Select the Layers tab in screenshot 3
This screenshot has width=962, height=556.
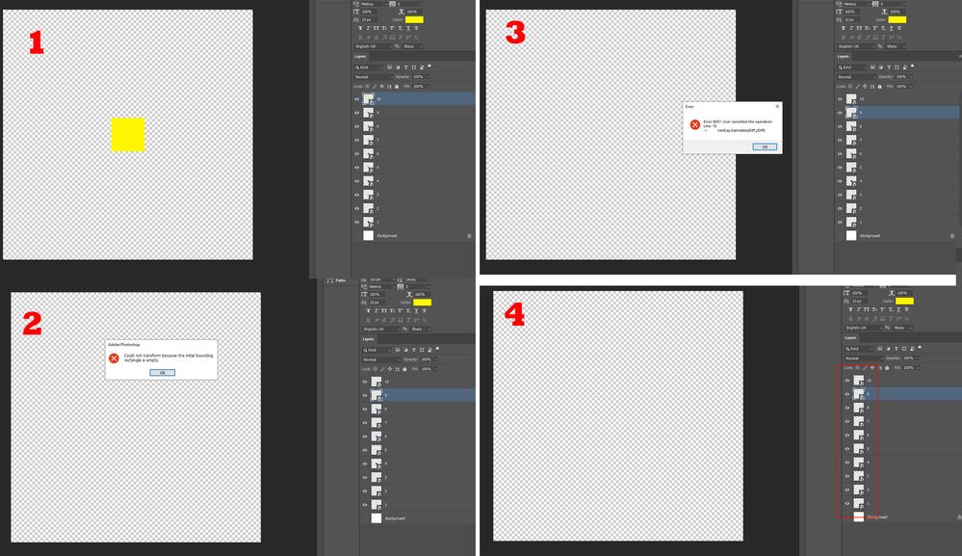point(843,57)
